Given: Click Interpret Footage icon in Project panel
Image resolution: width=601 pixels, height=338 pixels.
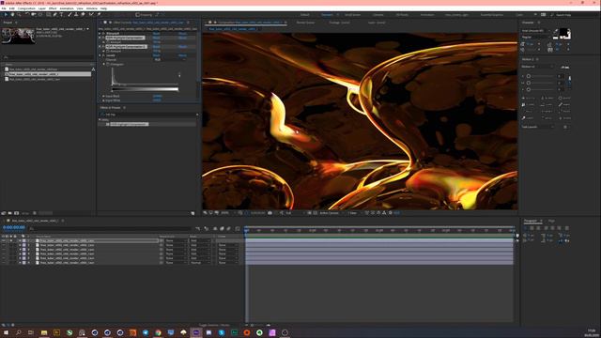Looking at the screenshot, I should coord(4,213).
